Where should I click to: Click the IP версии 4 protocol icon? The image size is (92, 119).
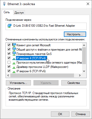point(14,59)
